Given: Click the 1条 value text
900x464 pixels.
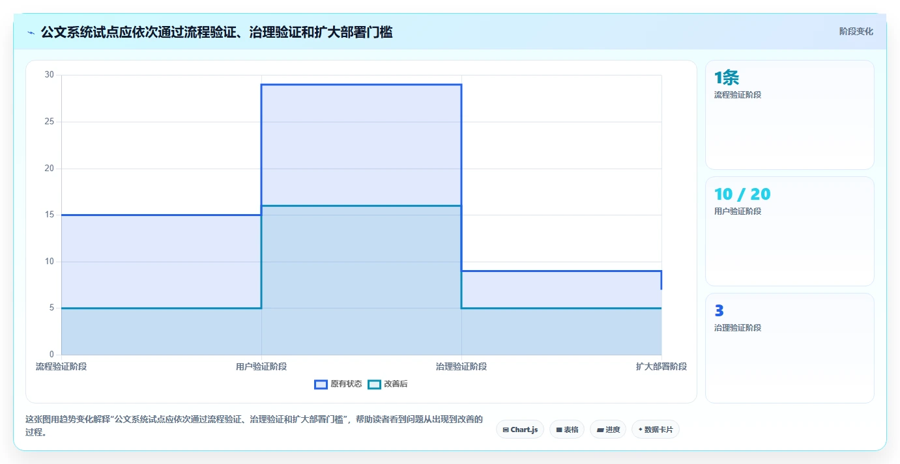Looking at the screenshot, I should coord(727,78).
